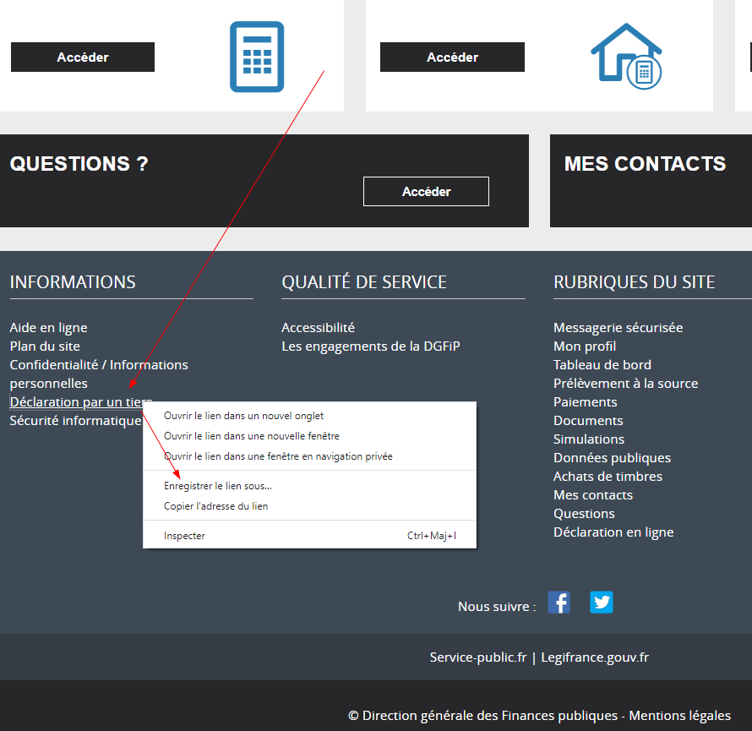Choose 'Ouvrir le lien dans un nouvel onglet'
752x731 pixels.
click(243, 416)
